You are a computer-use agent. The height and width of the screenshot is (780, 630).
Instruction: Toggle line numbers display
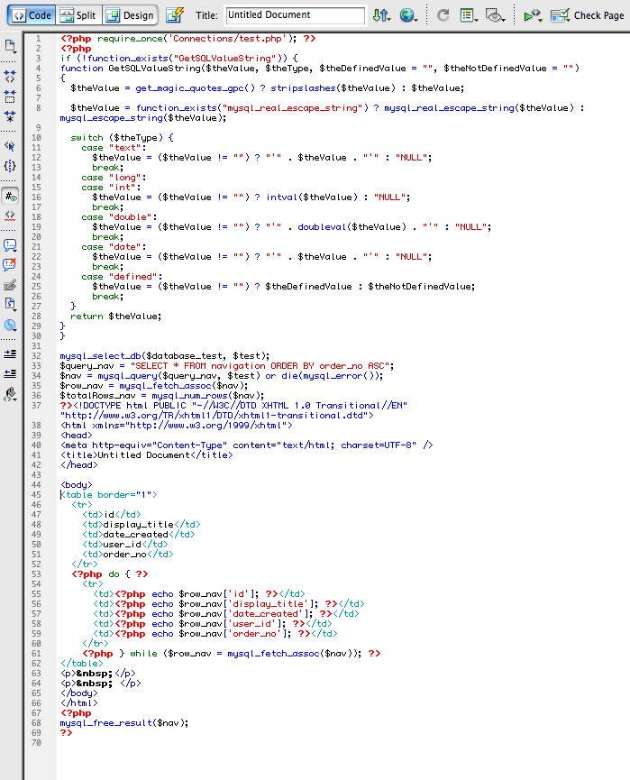click(10, 196)
